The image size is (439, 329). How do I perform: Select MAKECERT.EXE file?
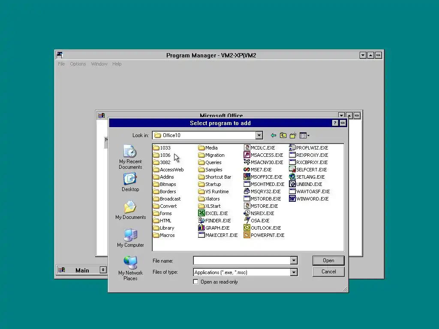[218, 235]
